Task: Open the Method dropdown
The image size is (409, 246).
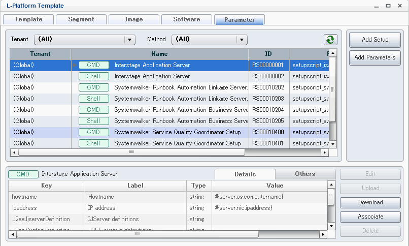Action: pos(209,40)
